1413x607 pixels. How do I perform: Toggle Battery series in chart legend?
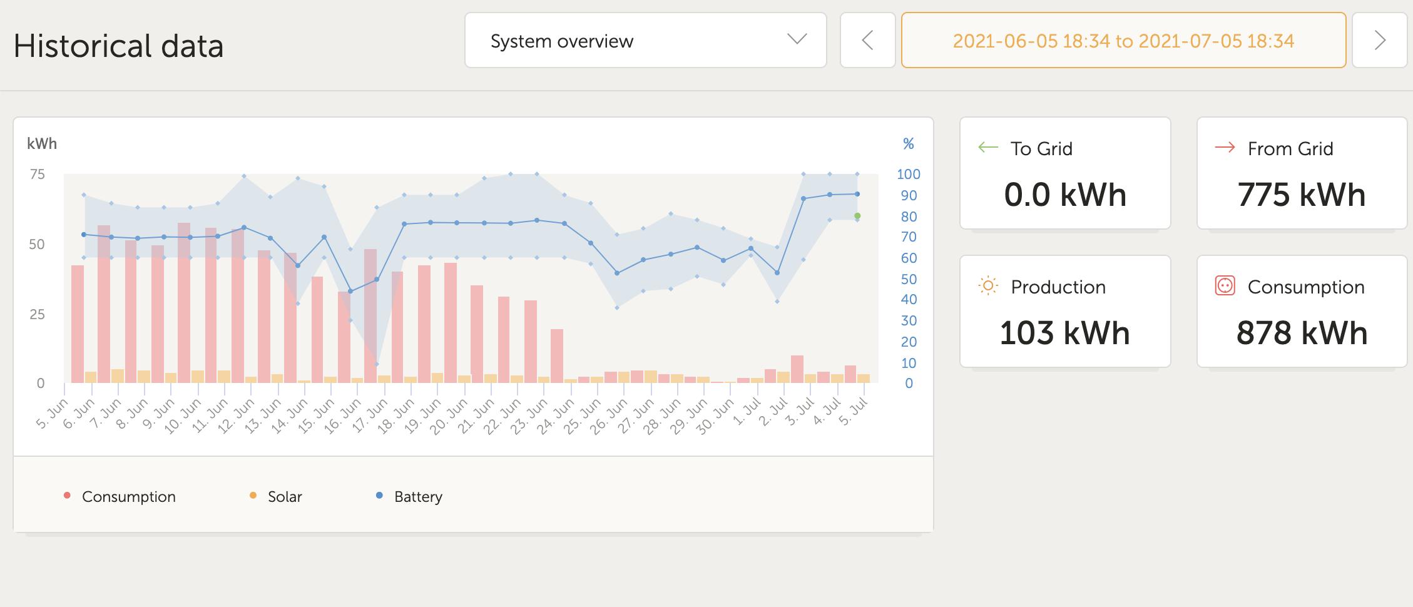pos(417,496)
